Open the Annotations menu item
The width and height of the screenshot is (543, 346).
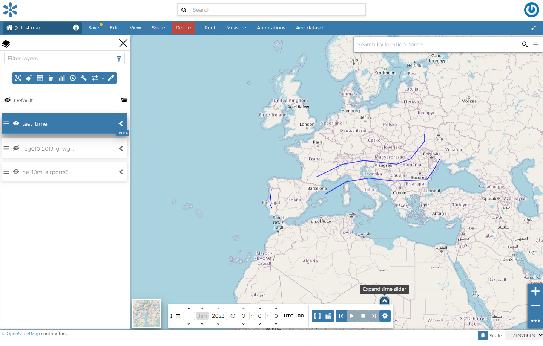click(271, 28)
